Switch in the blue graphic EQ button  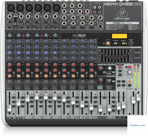137,61
